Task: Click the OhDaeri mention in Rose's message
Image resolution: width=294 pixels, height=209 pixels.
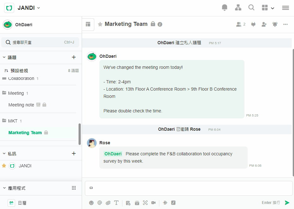Action: [113, 154]
